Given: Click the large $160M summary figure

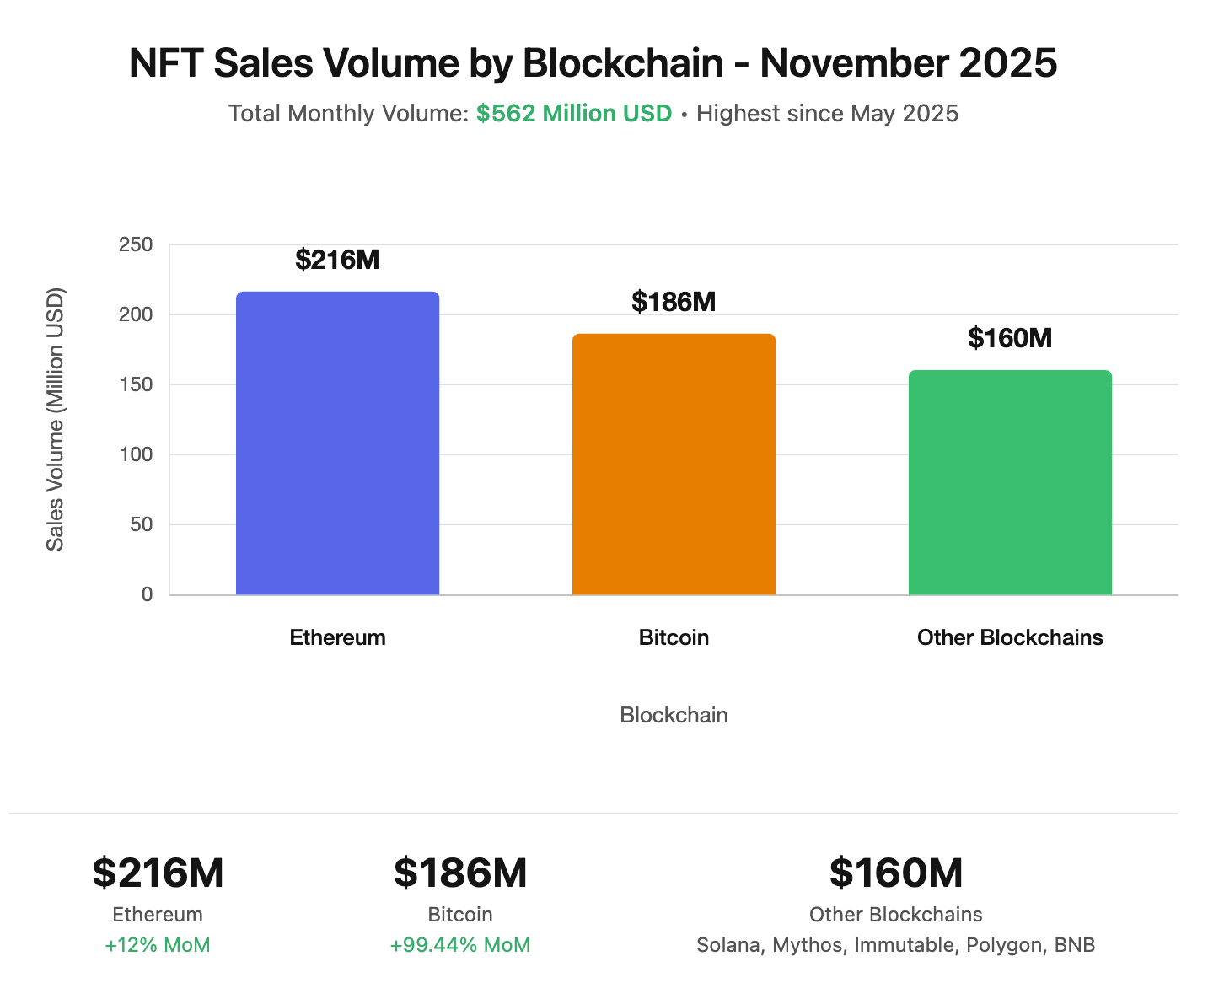Looking at the screenshot, I should tap(896, 873).
